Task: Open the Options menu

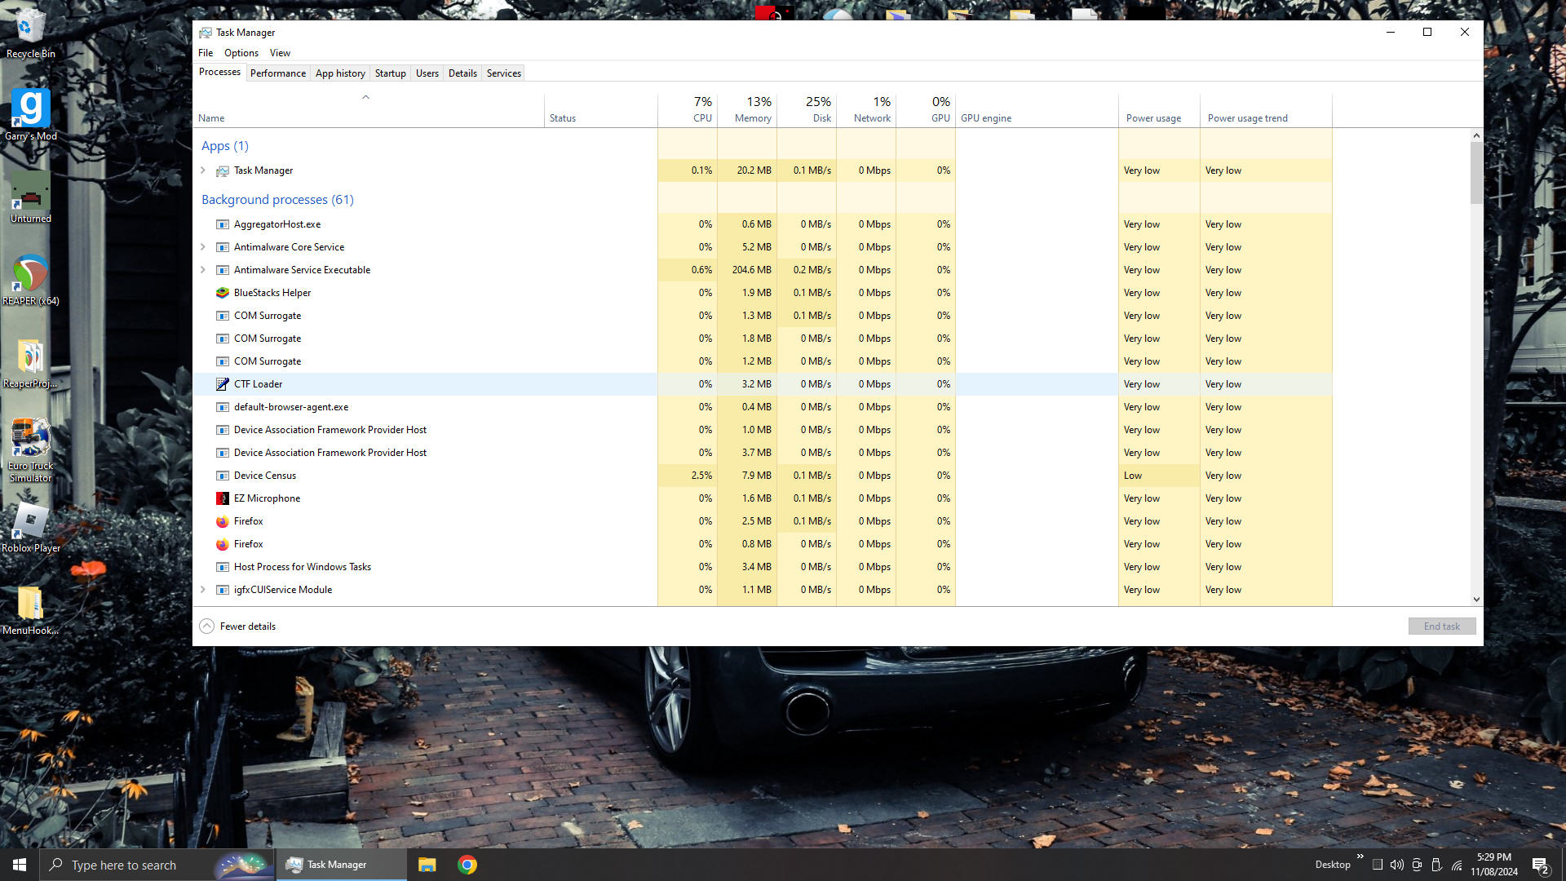Action: (x=241, y=53)
